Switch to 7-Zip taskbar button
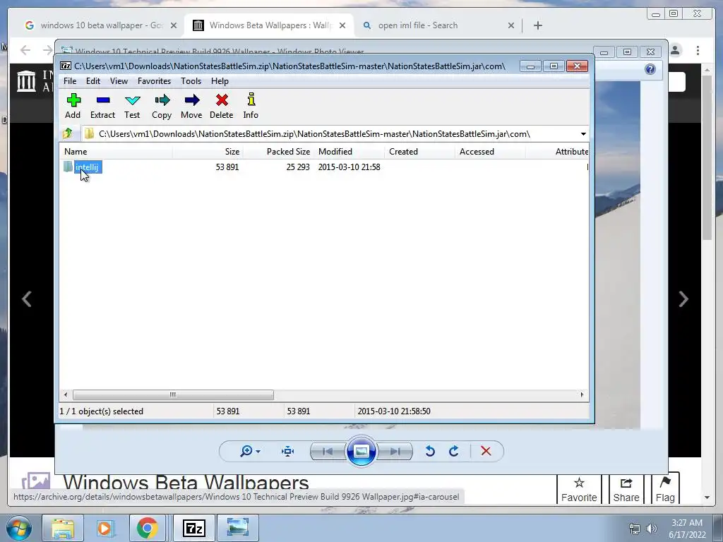Viewport: 723px width, 542px height. 194,528
